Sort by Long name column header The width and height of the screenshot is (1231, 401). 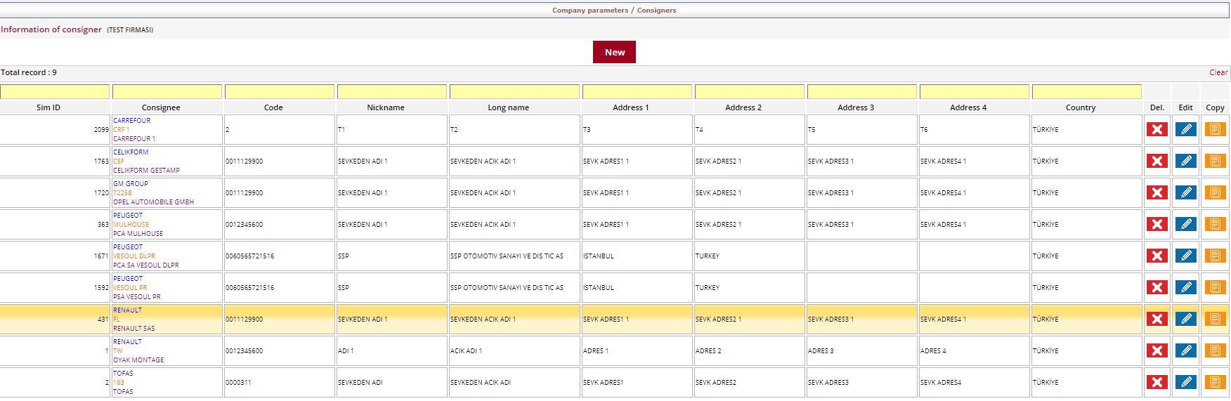pos(508,107)
